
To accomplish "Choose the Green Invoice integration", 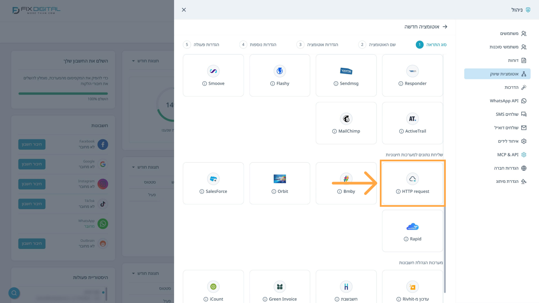I will tap(280, 287).
